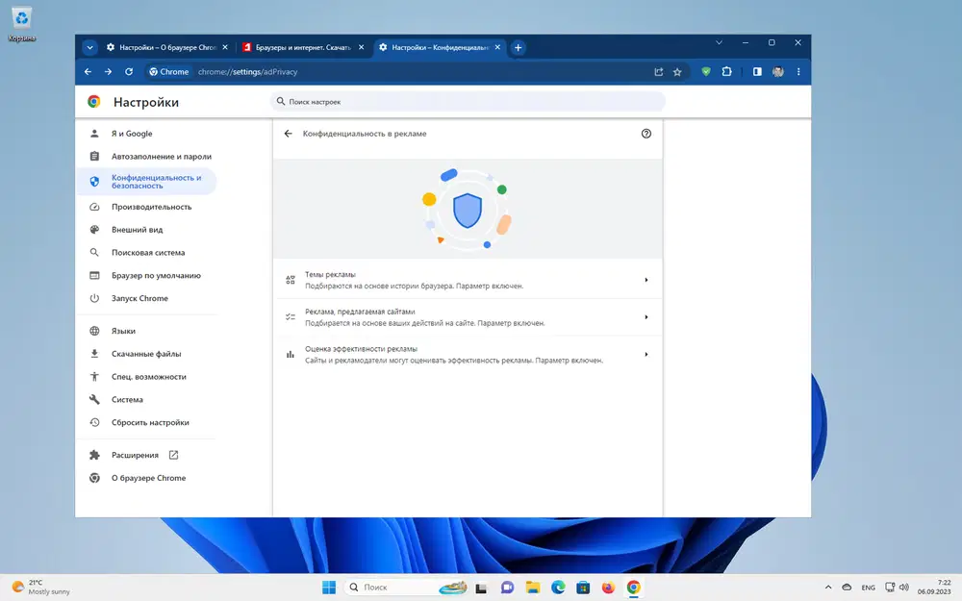Open the volume tray icon

[x=903, y=587]
